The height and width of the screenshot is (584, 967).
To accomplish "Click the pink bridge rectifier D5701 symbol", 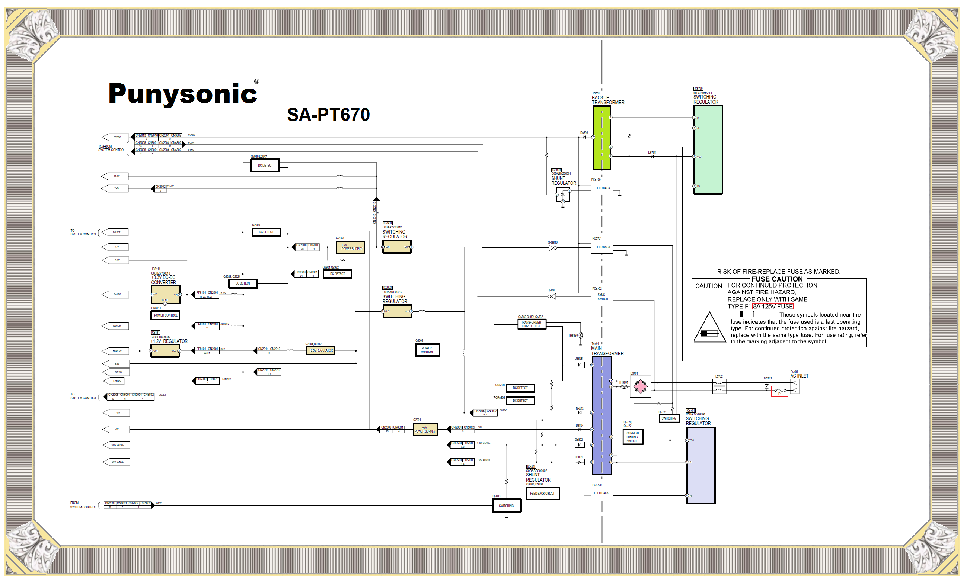I will 641,387.
